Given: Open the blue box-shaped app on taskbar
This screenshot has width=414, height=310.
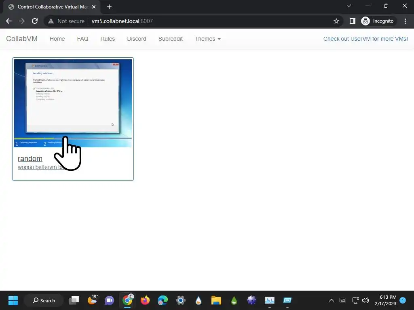Looking at the screenshot, I should click(x=287, y=300).
